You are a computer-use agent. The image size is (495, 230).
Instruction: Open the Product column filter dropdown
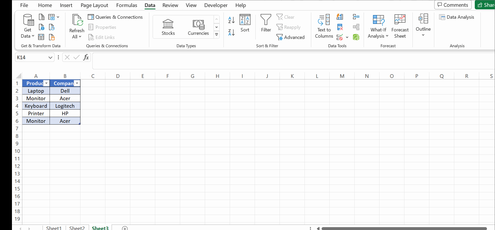[x=46, y=83]
